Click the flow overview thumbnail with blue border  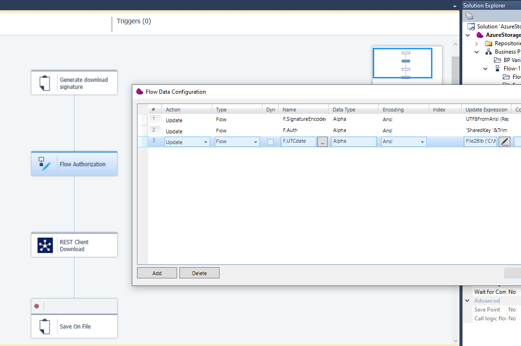[403, 63]
